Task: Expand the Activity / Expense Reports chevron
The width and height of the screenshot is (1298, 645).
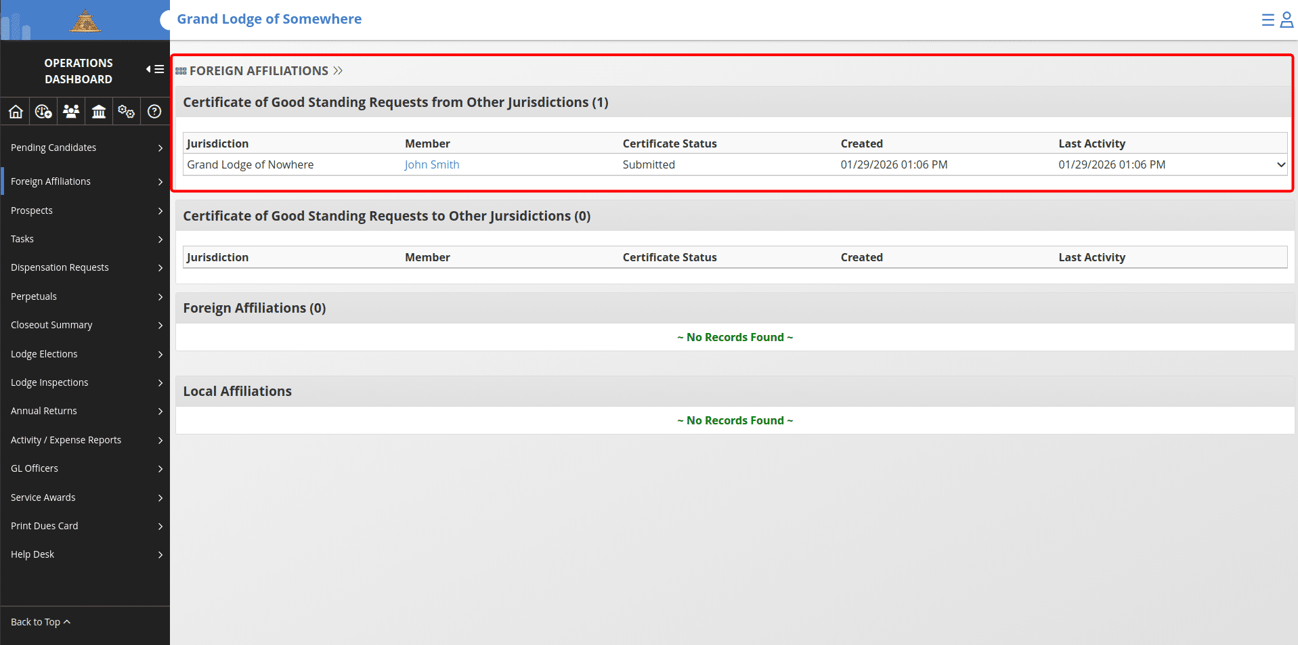Action: (x=160, y=440)
